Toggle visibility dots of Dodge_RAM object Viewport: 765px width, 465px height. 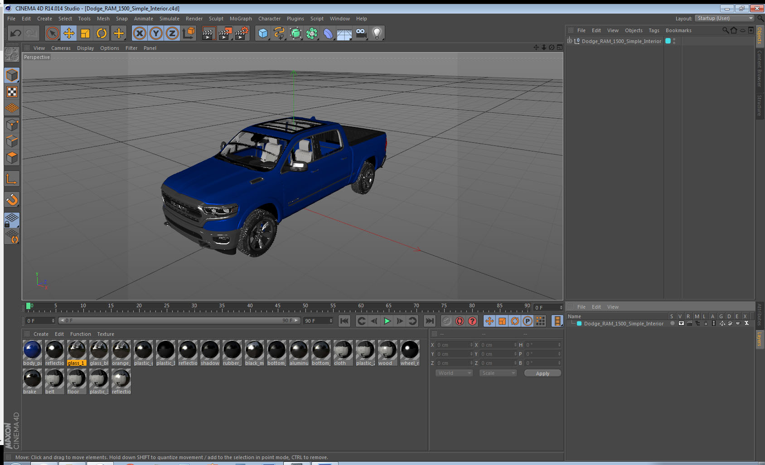(x=674, y=41)
